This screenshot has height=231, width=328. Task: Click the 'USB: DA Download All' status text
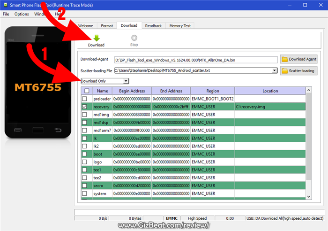point(285,218)
